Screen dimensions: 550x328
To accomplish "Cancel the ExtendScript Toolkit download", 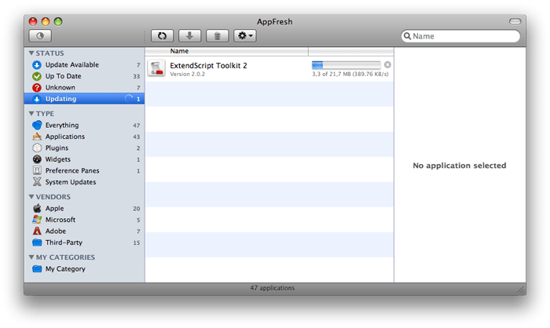I will tap(387, 65).
